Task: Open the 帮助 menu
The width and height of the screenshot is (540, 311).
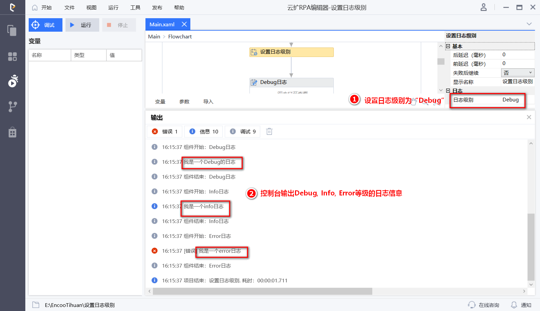Action: (179, 7)
